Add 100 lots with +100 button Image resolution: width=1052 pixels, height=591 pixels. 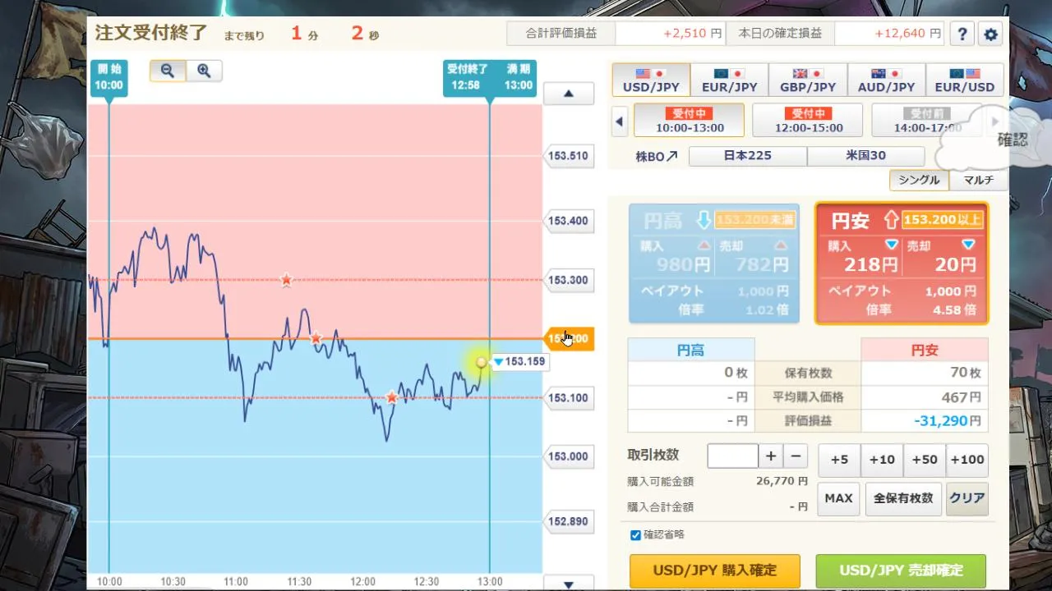pyautogui.click(x=967, y=460)
